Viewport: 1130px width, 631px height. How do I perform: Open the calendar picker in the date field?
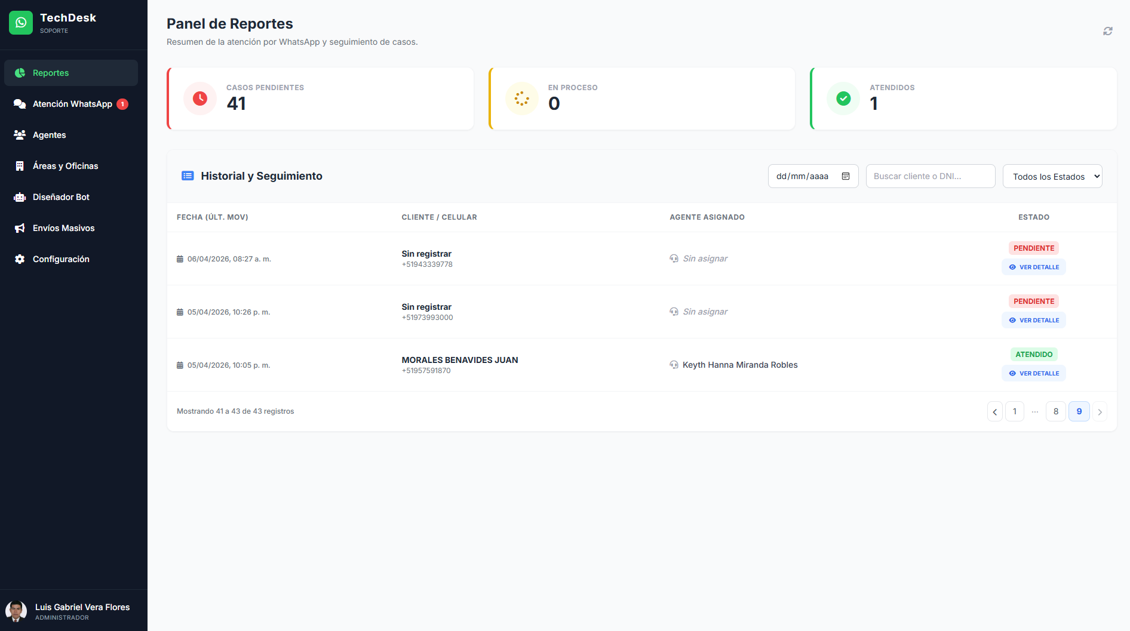845,176
